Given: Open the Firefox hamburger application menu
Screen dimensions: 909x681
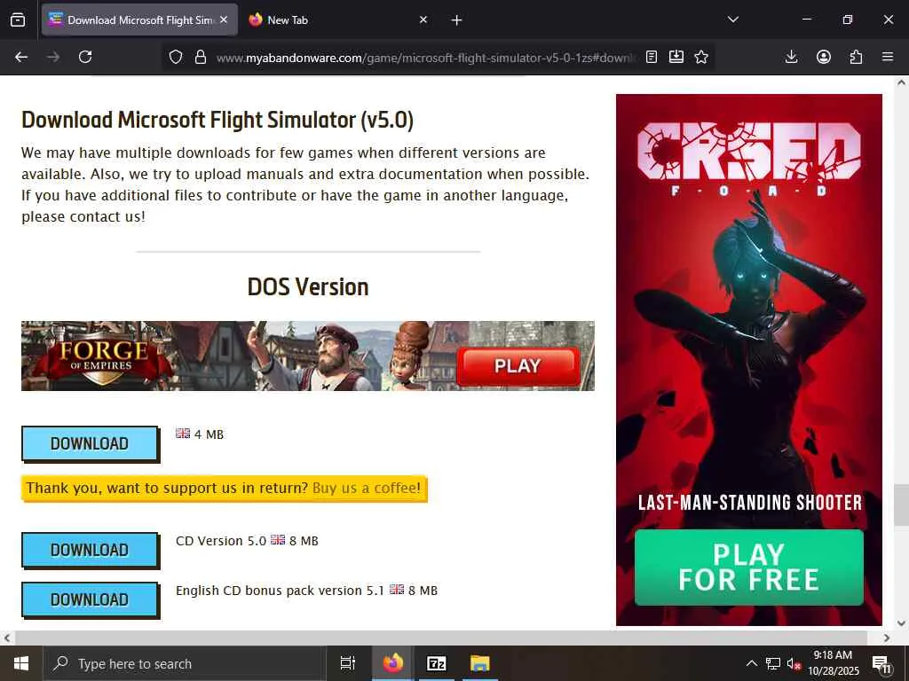Looking at the screenshot, I should [888, 57].
